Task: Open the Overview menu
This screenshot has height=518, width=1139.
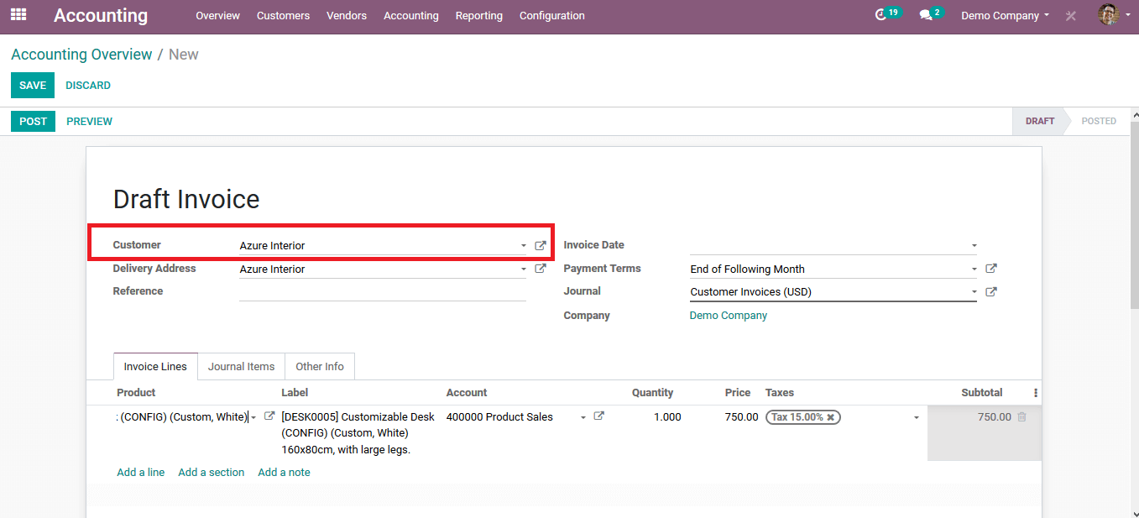Action: 217,15
